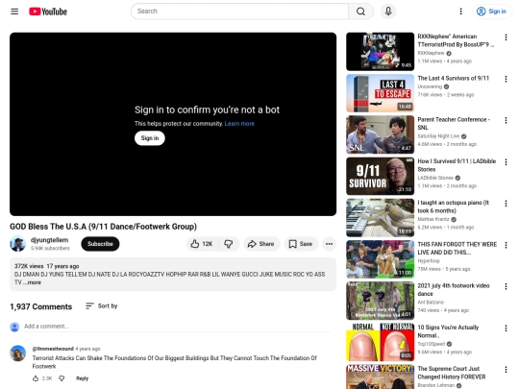Like the Terrorist Attacks comment
The height and width of the screenshot is (389, 519).
(x=36, y=378)
